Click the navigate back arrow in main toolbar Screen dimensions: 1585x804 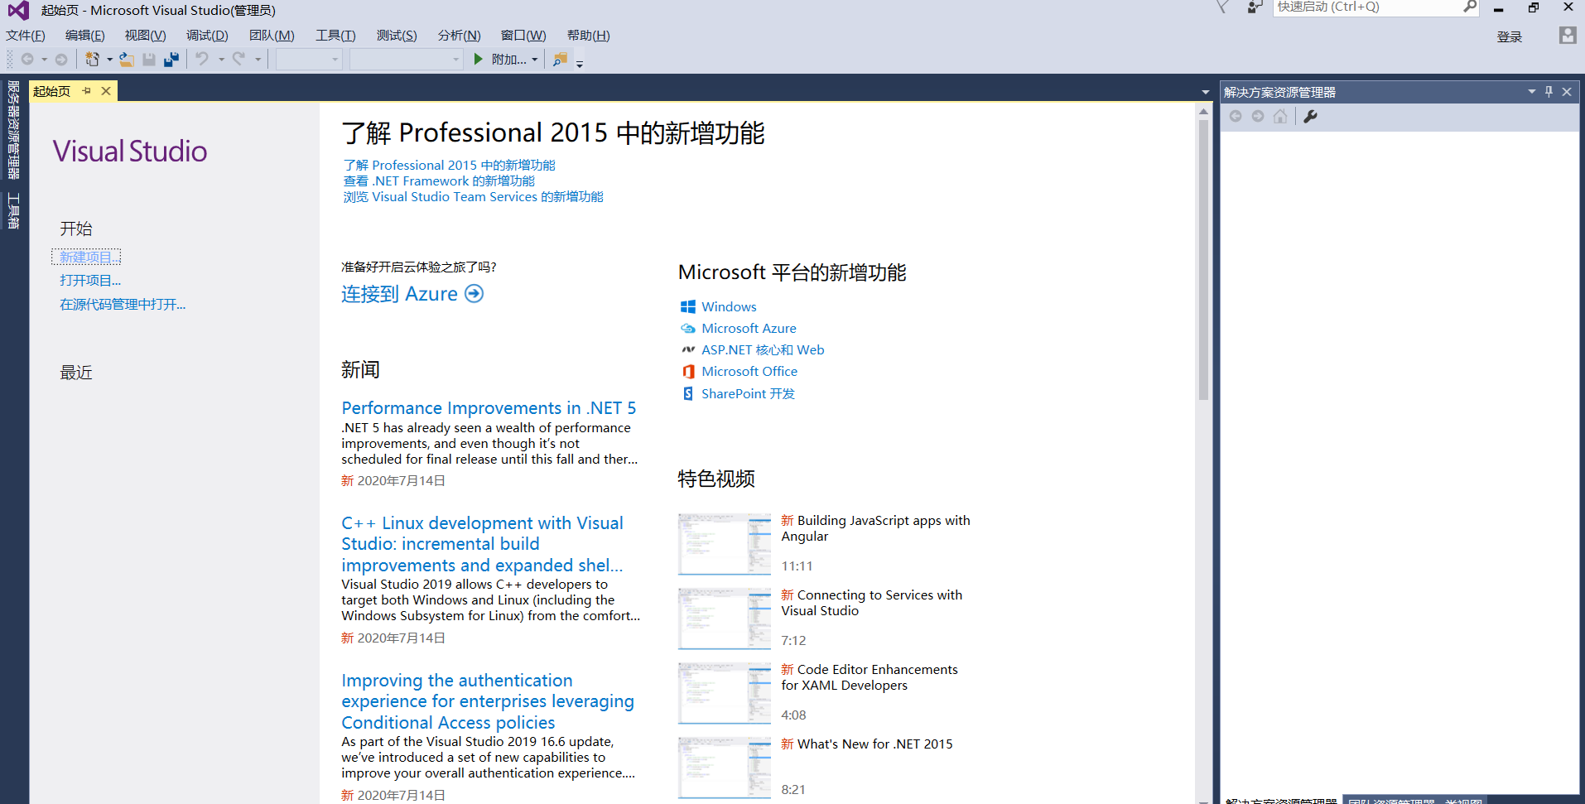(29, 59)
